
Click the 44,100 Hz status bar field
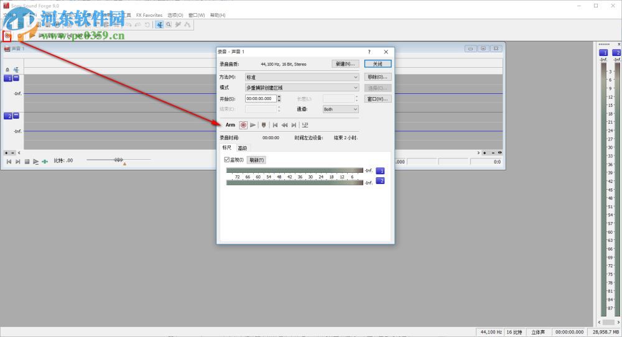(491, 332)
